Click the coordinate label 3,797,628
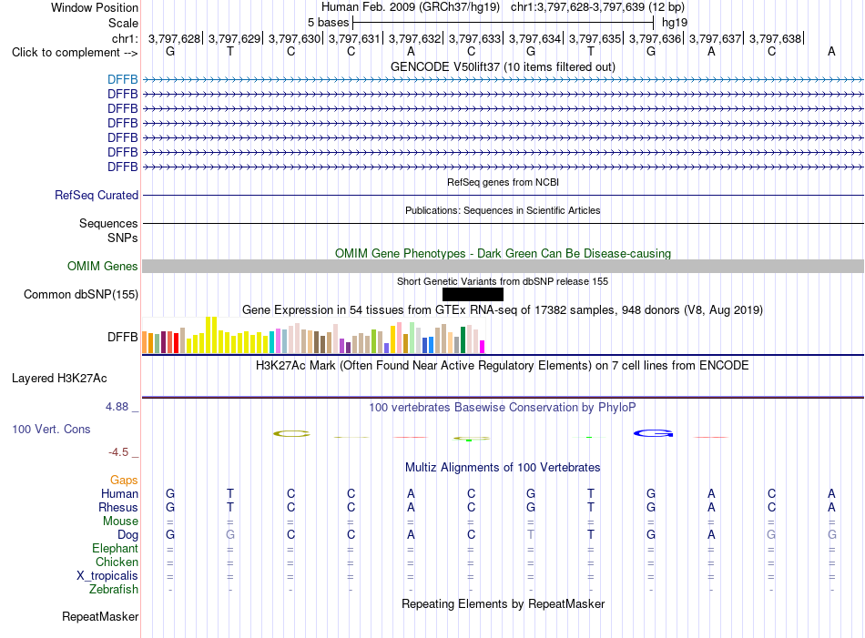 [174, 38]
